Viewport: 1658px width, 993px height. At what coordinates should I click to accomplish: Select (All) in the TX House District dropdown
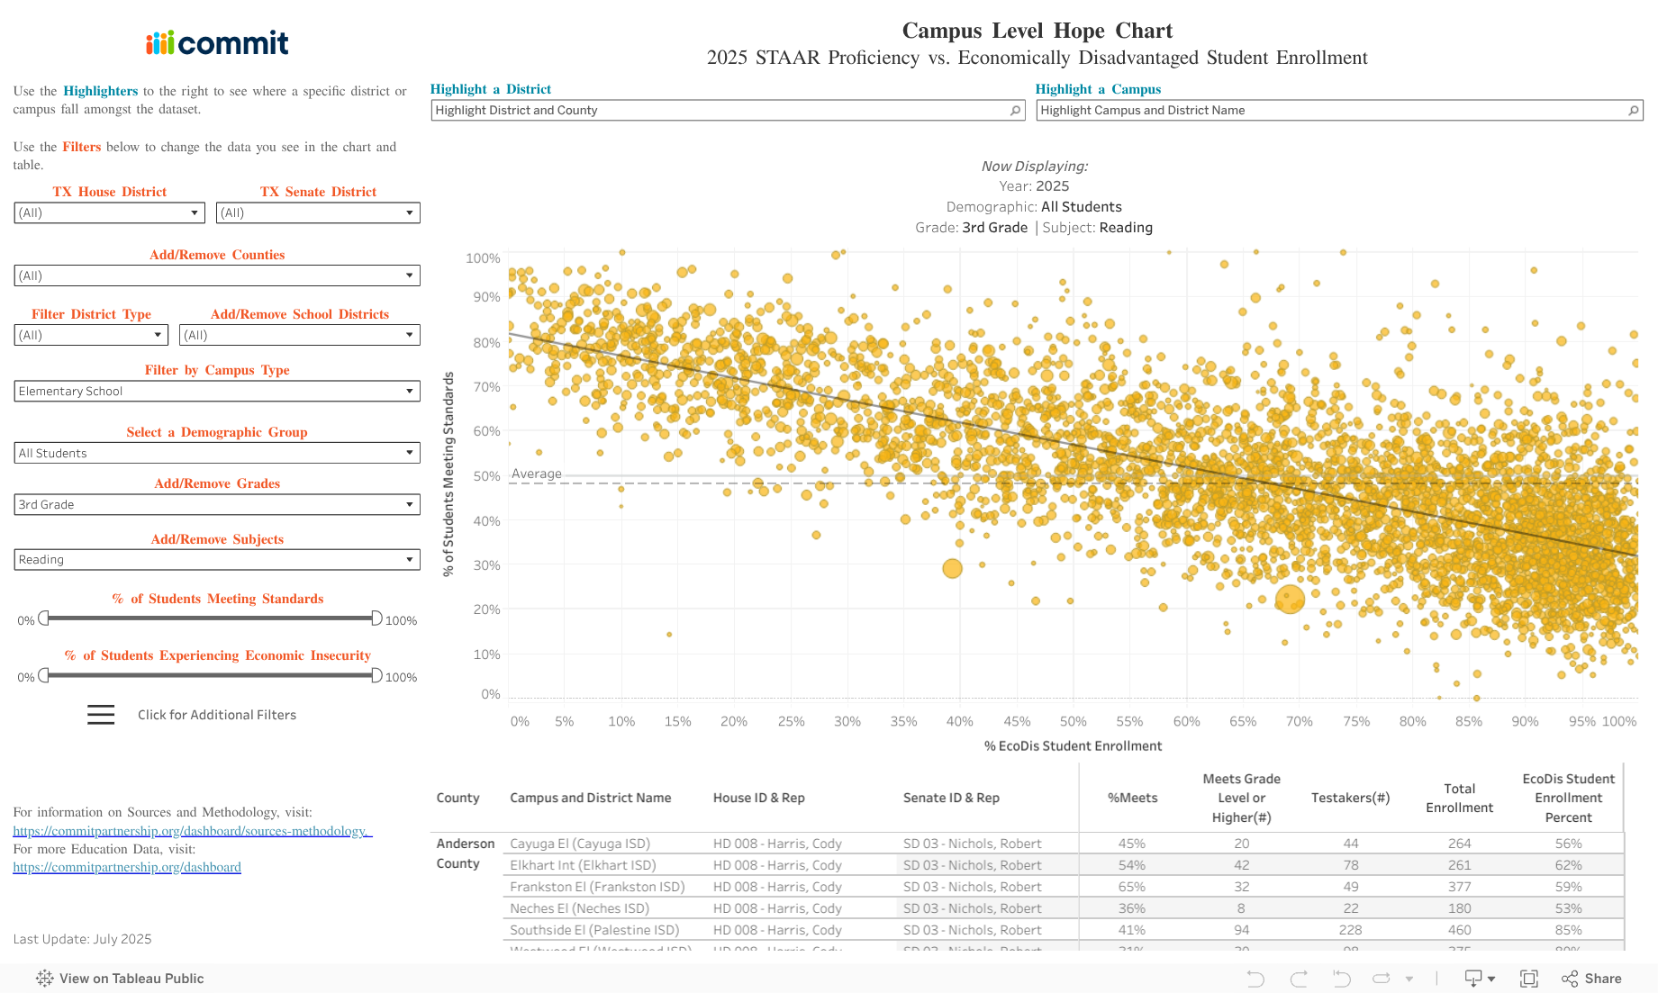(108, 212)
